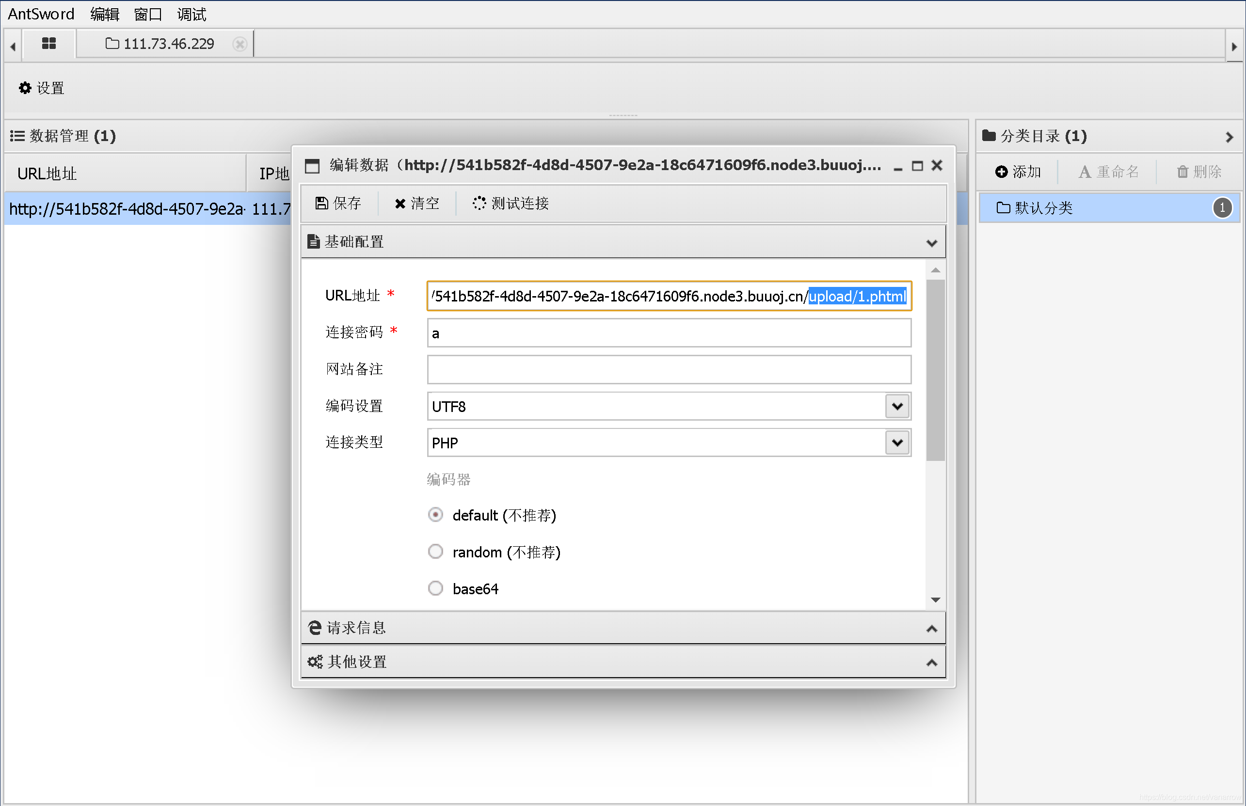Click the 添加 category button
This screenshot has width=1246, height=806.
[x=1018, y=172]
